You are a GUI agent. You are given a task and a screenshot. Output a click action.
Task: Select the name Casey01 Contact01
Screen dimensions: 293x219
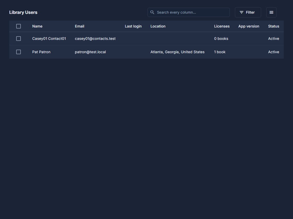(49, 39)
